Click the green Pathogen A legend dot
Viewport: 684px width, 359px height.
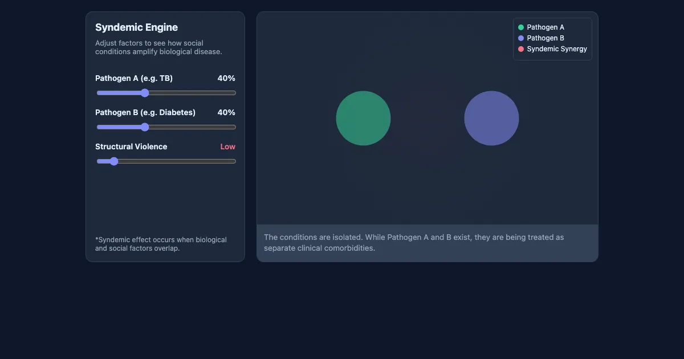(x=521, y=27)
